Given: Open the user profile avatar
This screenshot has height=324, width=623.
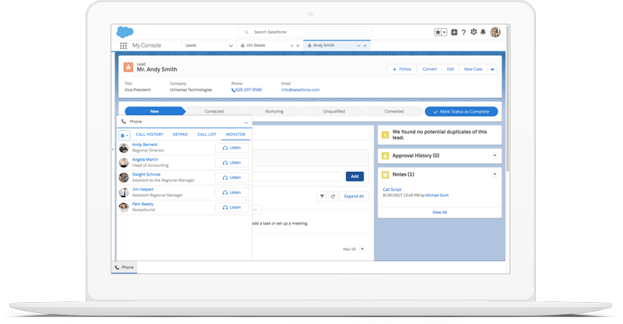Looking at the screenshot, I should pos(495,32).
